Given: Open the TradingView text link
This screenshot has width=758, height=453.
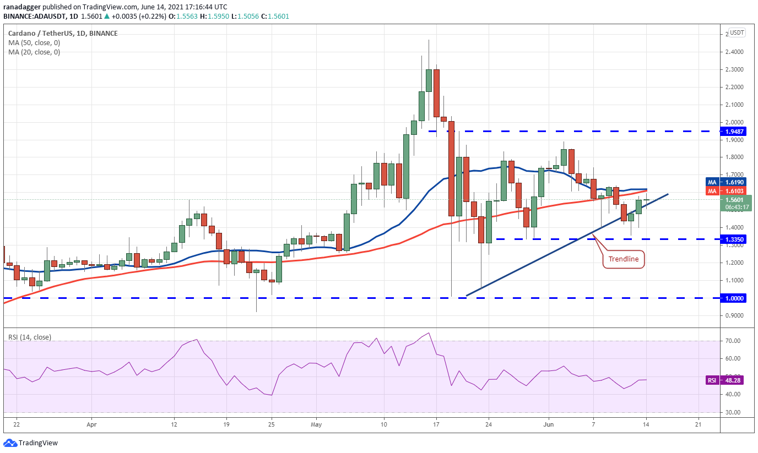Looking at the screenshot, I should (38, 443).
